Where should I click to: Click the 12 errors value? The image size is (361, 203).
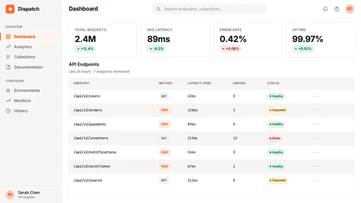pos(235,138)
